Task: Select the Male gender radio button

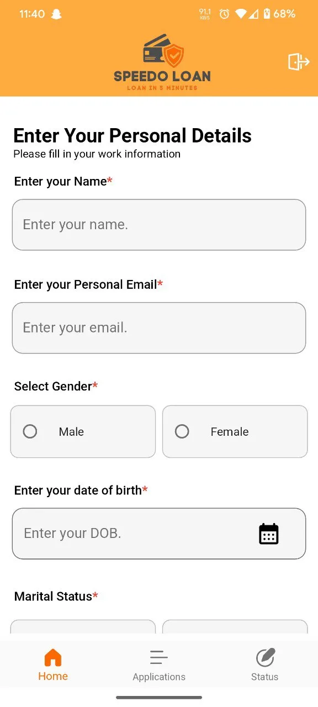Action: pos(30,431)
